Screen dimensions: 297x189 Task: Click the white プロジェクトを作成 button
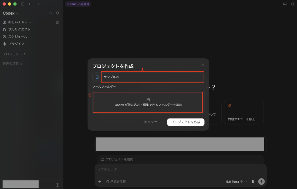[x=186, y=122]
